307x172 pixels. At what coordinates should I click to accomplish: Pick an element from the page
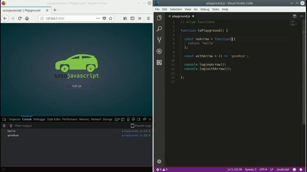[4, 119]
